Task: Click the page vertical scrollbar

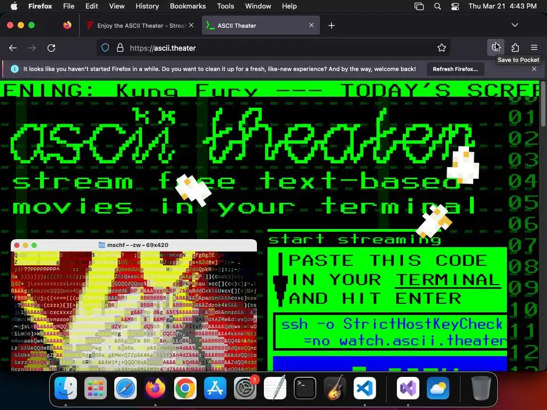Action: [543, 105]
